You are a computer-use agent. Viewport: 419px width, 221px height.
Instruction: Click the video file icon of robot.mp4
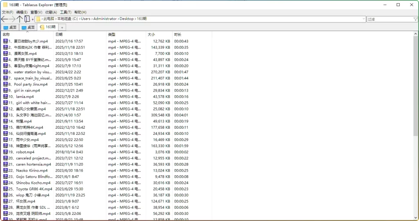6,152
